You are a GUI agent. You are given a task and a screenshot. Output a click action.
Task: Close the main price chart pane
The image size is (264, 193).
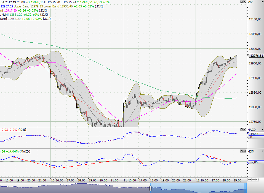pyautogui.click(x=245, y=2)
